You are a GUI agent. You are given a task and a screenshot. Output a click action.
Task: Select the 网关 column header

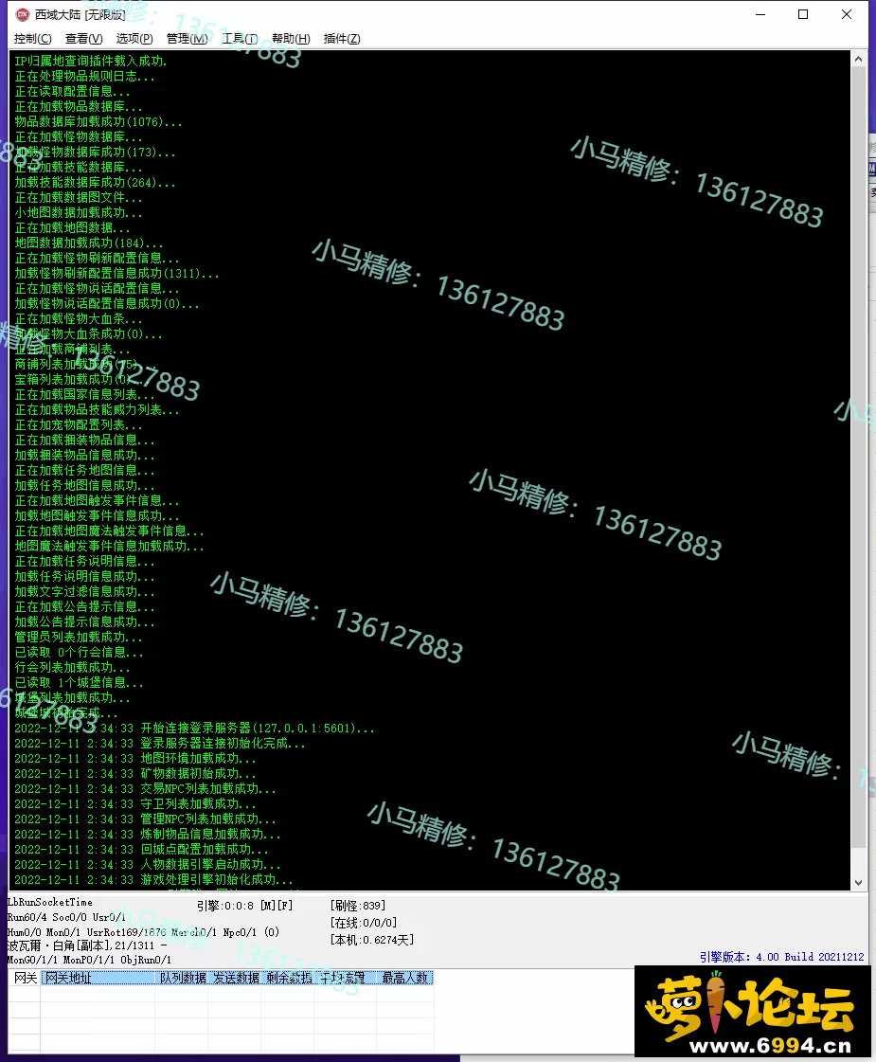25,978
